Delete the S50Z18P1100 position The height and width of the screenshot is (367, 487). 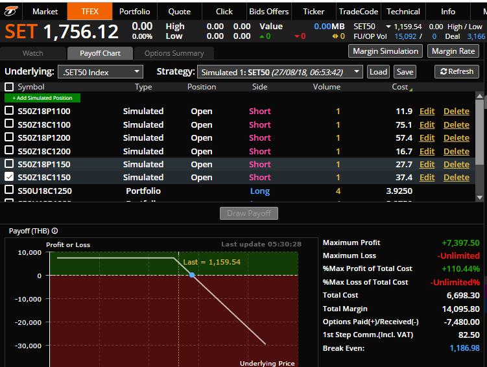(x=457, y=111)
